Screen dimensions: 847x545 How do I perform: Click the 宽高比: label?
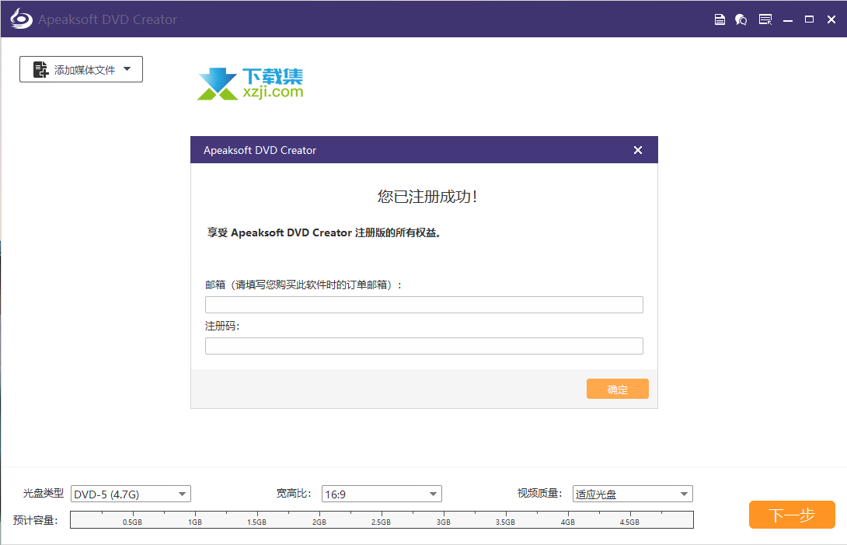click(294, 493)
